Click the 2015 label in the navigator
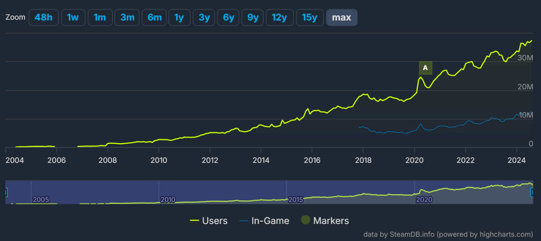Screen dimensions: 541x241 click(296, 200)
